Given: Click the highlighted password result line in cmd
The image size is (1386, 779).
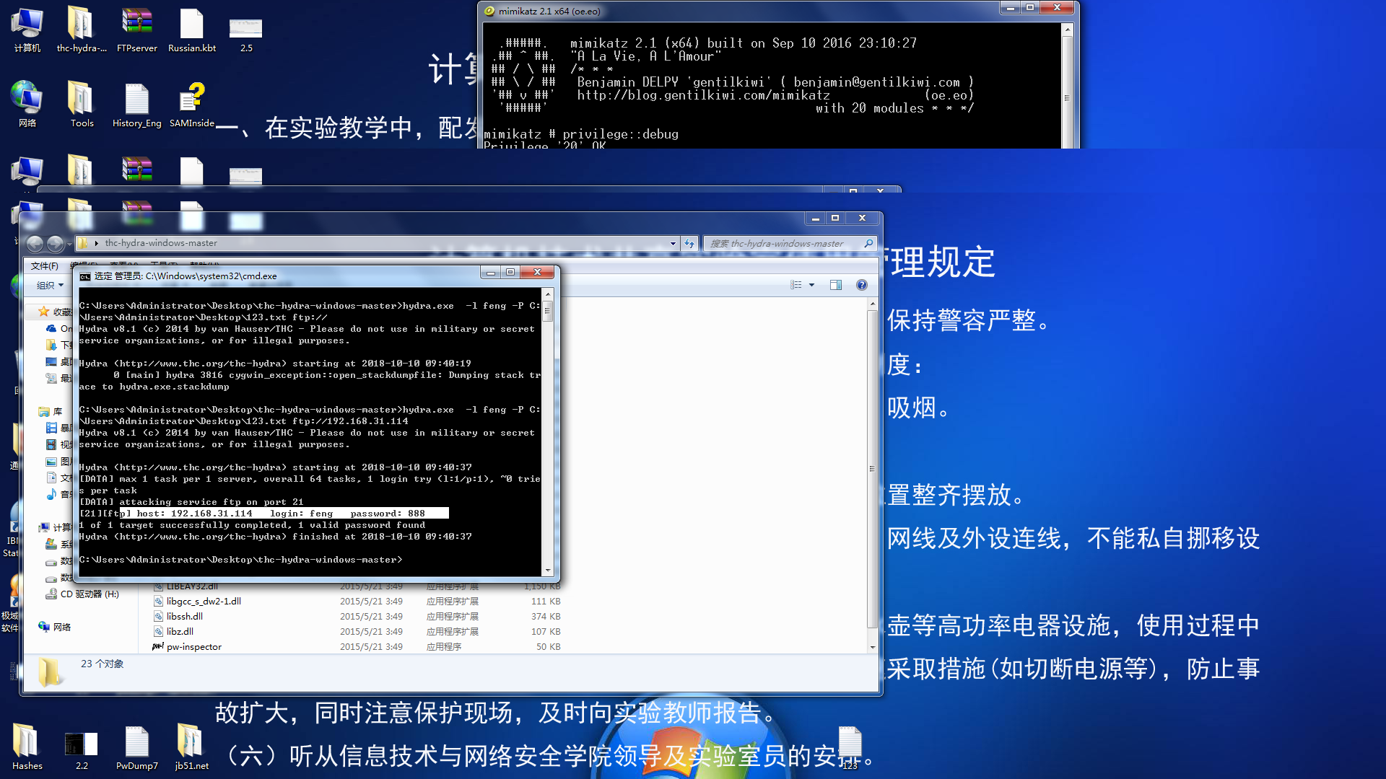Looking at the screenshot, I should [264, 514].
